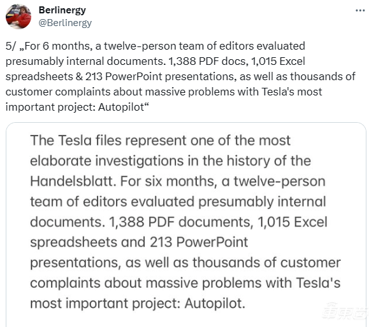Click the watermark logo on the image corner
Image resolution: width=376 pixels, height=327 pixels.
click(x=345, y=311)
